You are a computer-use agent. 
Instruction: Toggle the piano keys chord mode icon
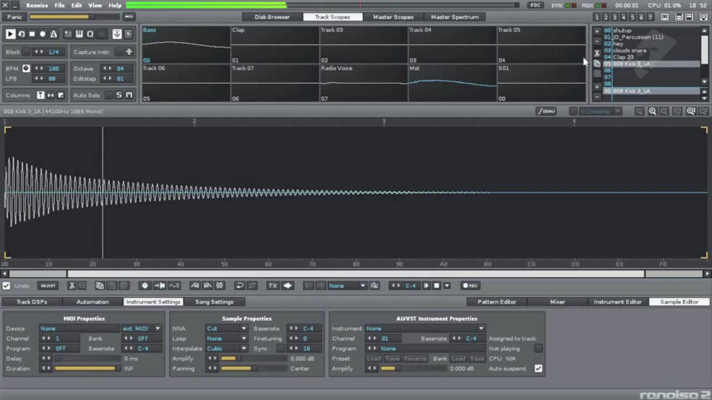pyautogui.click(x=79, y=34)
